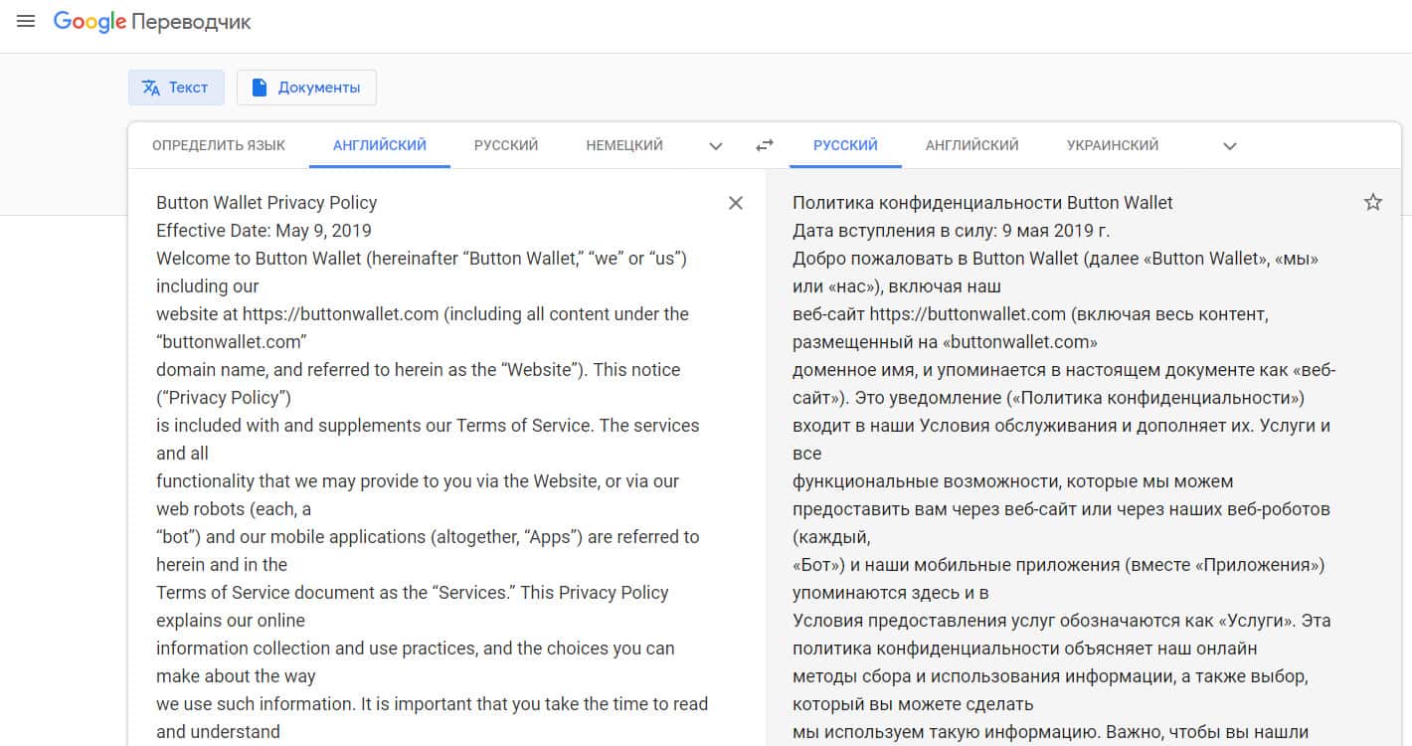Set target language to Английский

pos(971,145)
